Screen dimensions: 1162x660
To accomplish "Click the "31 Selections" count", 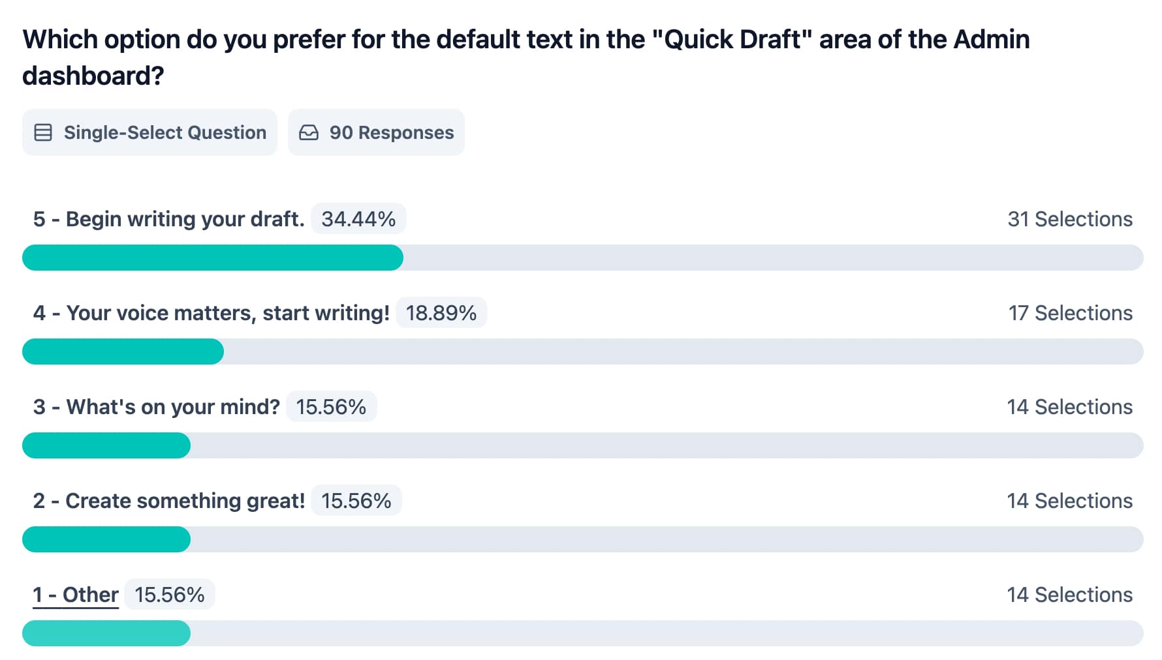I will tap(1069, 219).
